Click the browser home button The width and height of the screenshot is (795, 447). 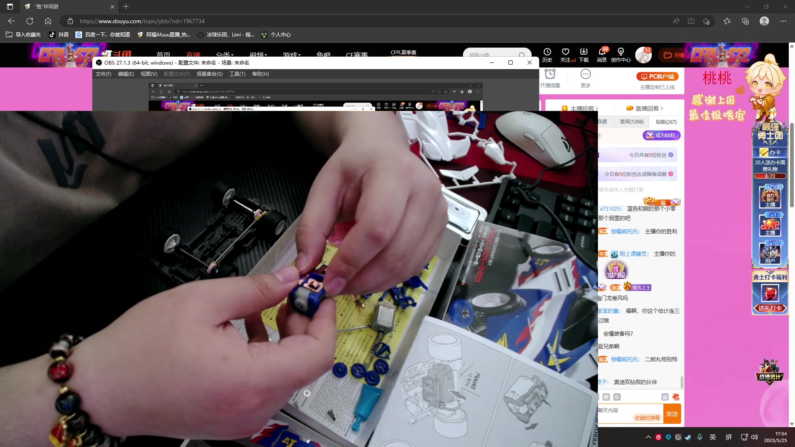tap(48, 21)
